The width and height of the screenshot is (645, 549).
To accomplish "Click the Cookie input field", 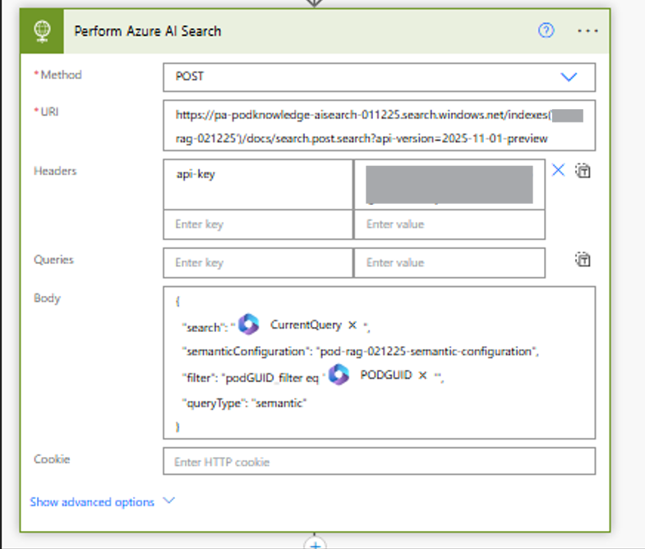I will click(379, 462).
